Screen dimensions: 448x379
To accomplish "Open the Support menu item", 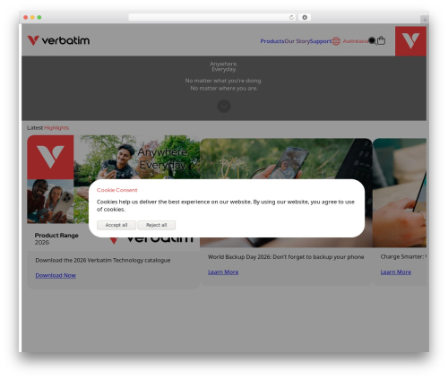I will tap(321, 41).
